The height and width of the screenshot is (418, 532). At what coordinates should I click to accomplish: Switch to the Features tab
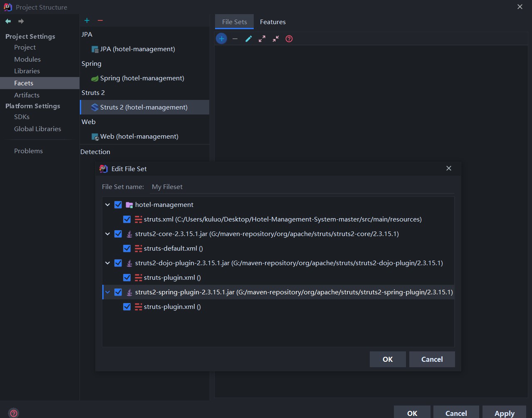273,22
